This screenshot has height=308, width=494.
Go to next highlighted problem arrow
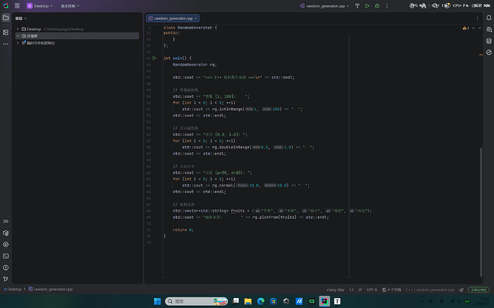[x=480, y=28]
